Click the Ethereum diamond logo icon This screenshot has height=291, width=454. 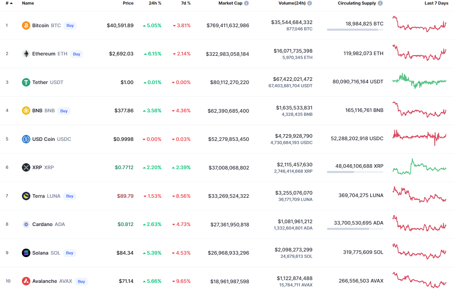point(26,54)
